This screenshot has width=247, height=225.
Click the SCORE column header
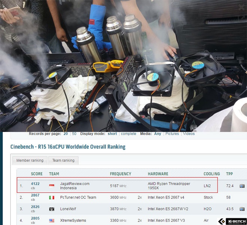[37, 174]
